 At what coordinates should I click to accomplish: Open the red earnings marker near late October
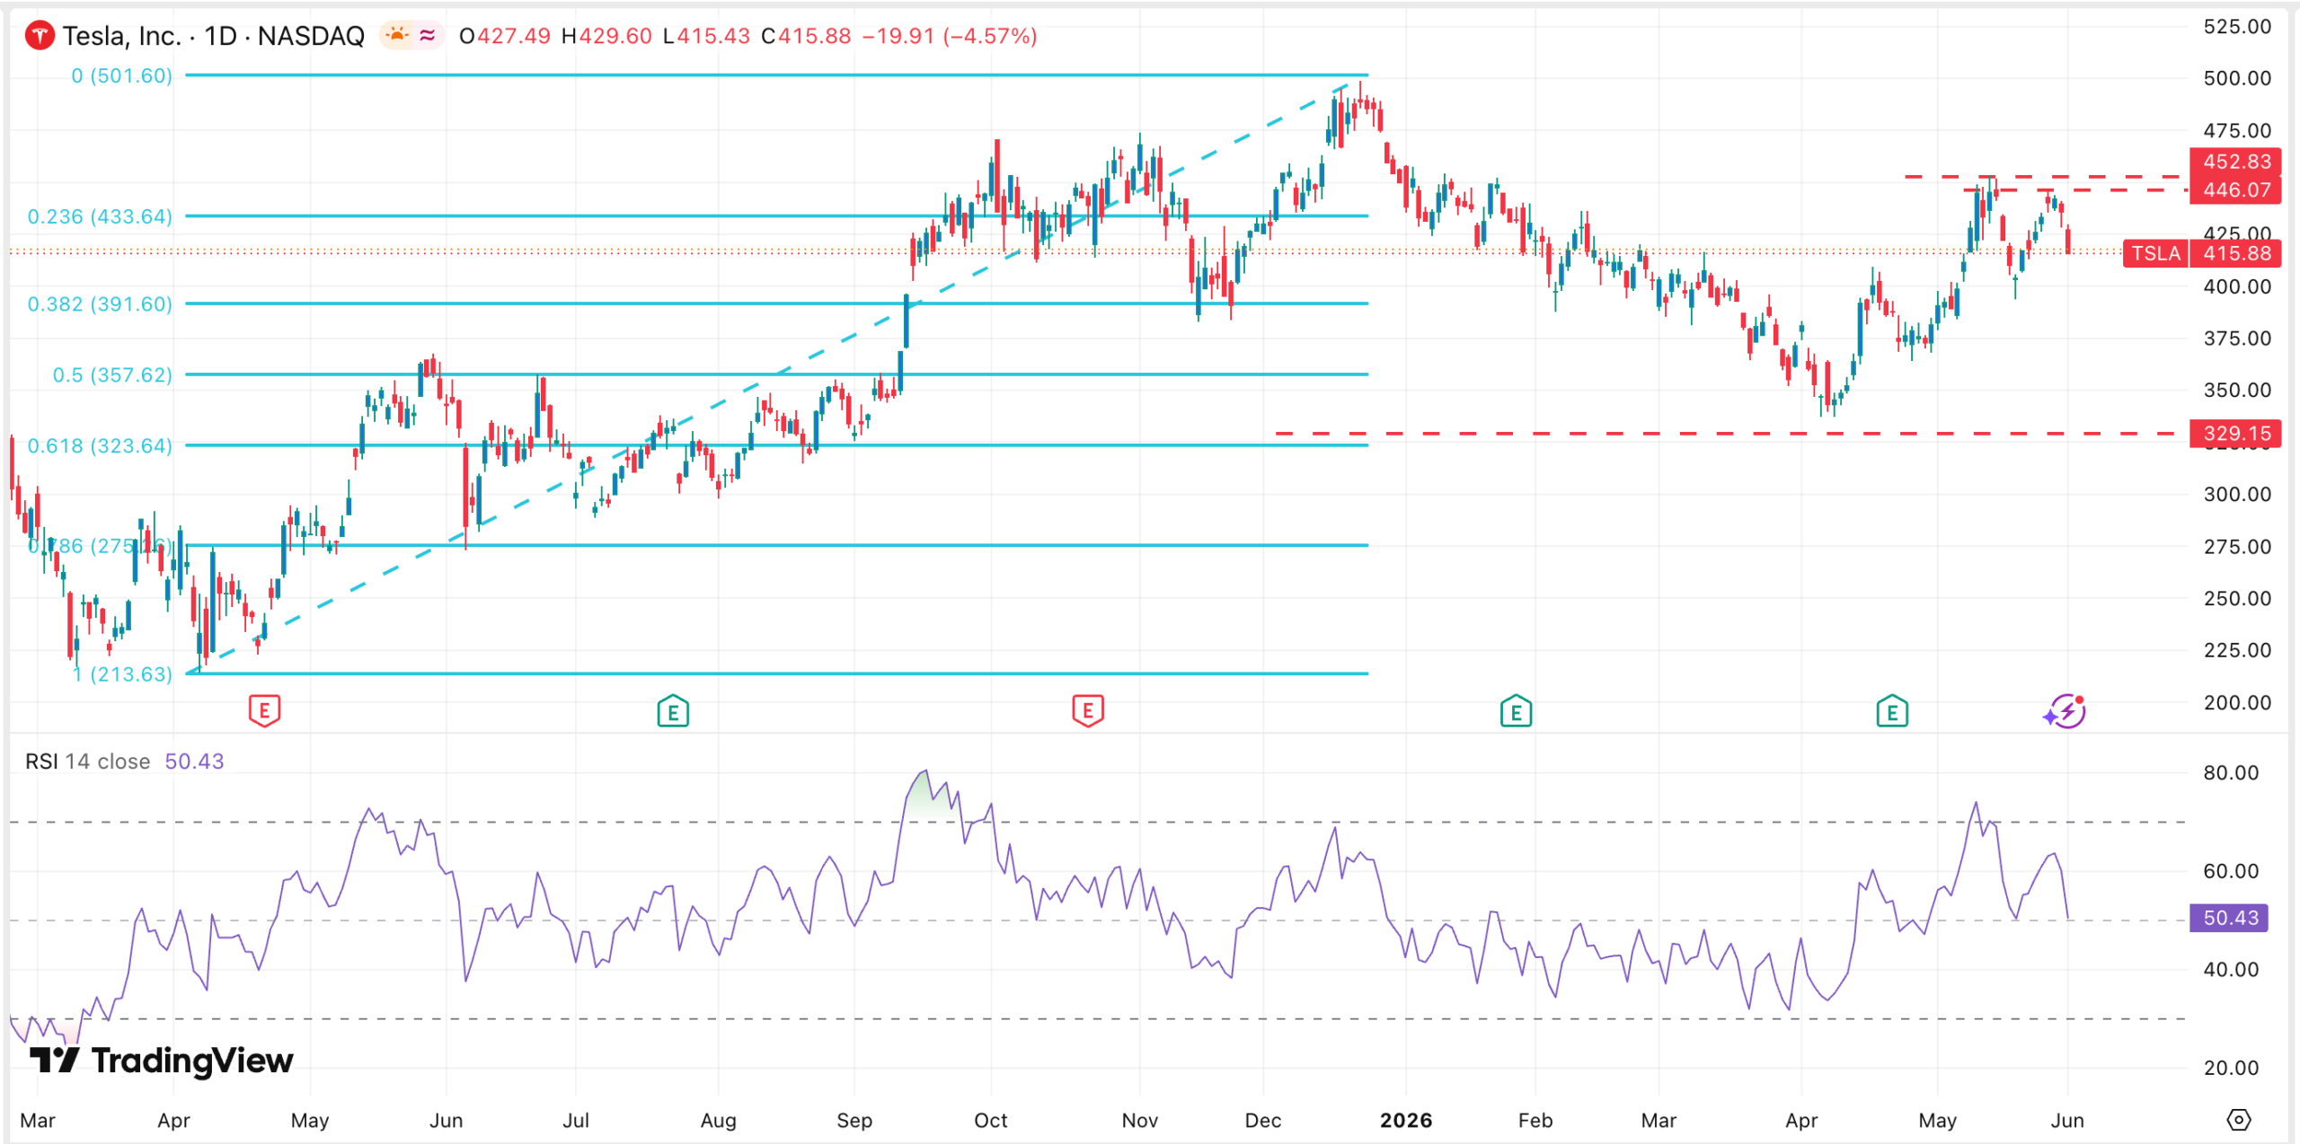click(1088, 711)
